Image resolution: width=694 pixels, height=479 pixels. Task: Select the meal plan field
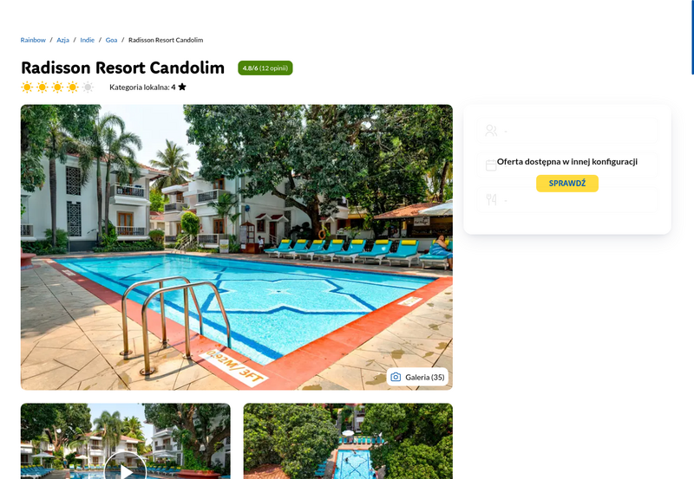pos(567,200)
